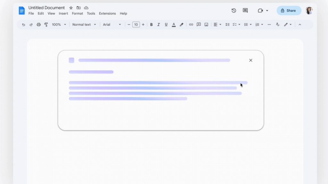Open the Arial font dropdown
This screenshot has height=184, width=328.
tap(112, 25)
